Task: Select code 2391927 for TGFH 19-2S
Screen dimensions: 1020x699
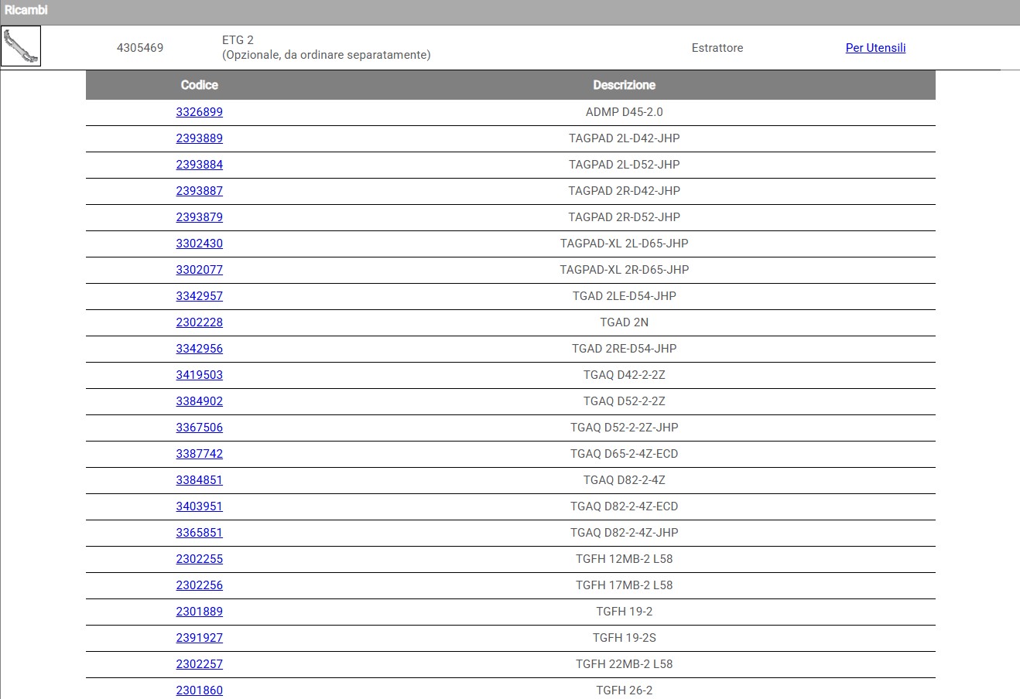Action: (199, 638)
